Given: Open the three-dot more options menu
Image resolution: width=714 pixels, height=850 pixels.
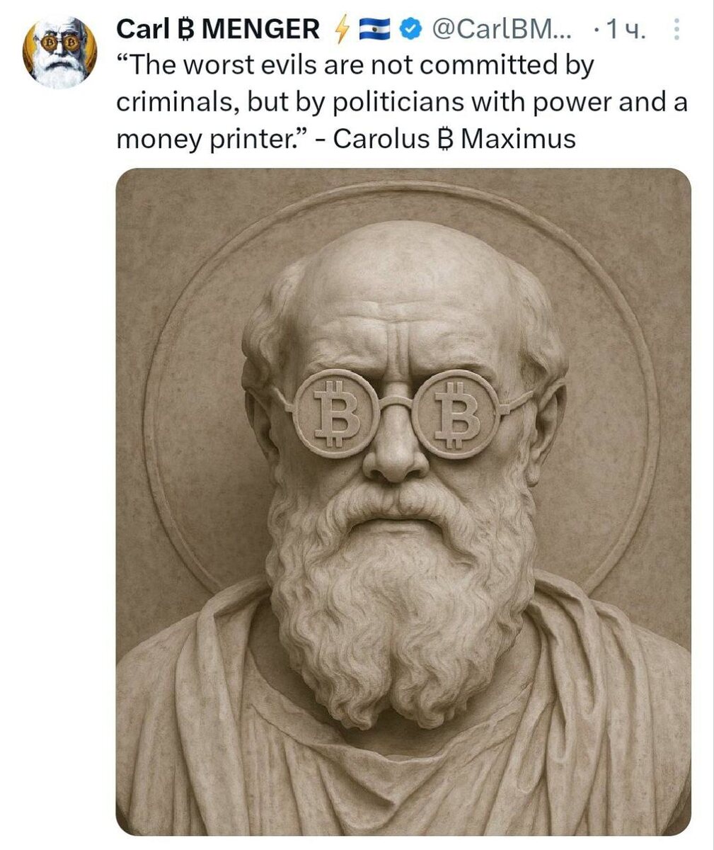Looking at the screenshot, I should click(x=676, y=29).
